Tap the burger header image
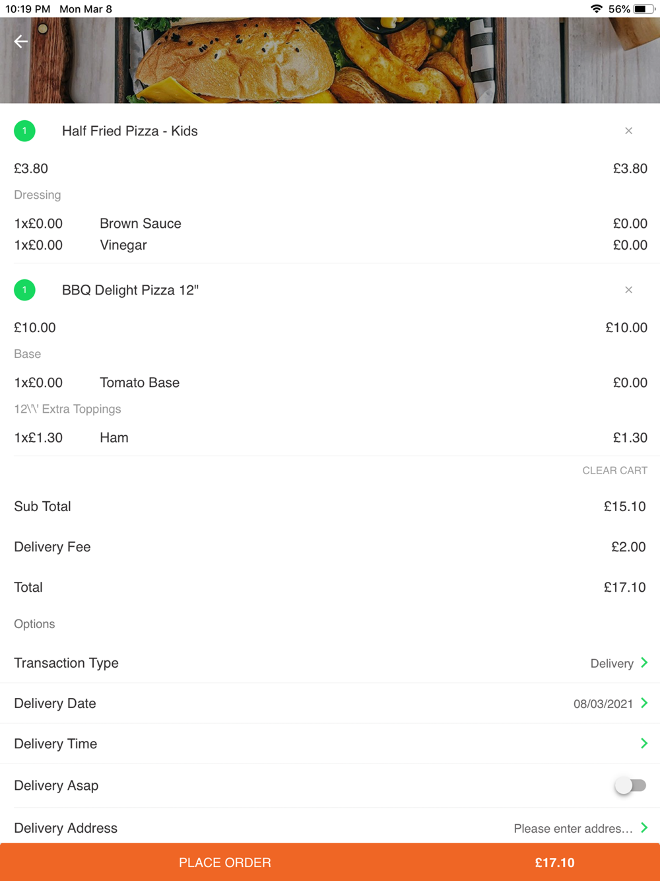 330,60
